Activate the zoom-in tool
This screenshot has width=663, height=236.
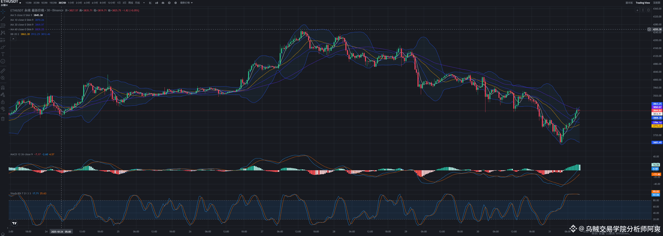click(x=3, y=78)
